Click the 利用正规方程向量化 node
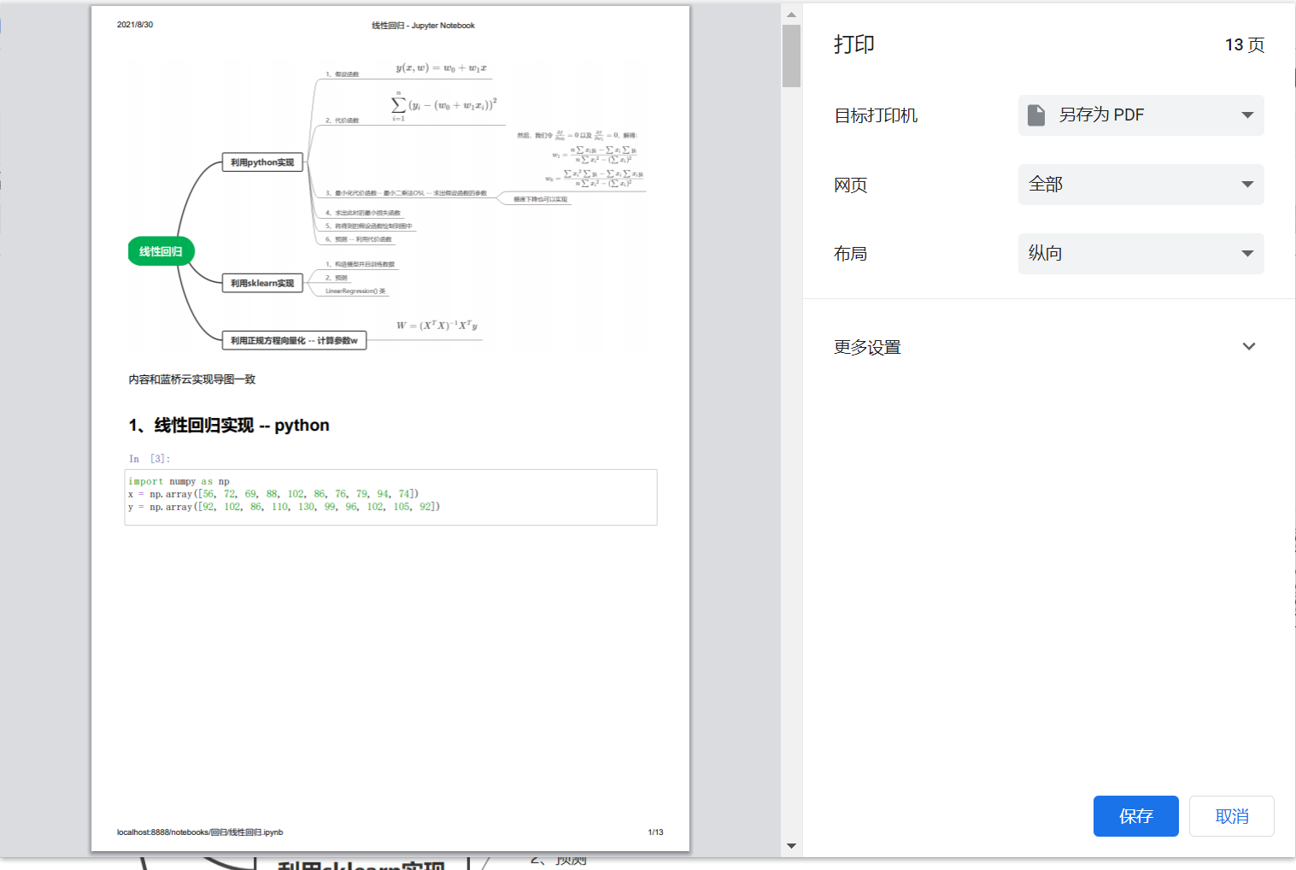Viewport: 1296px width, 870px height. (x=294, y=339)
